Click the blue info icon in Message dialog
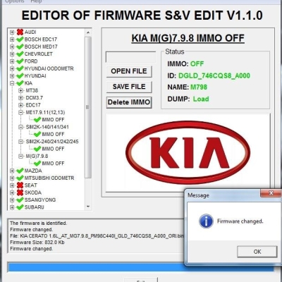Screen dimensions: 282x282 (x=206, y=221)
